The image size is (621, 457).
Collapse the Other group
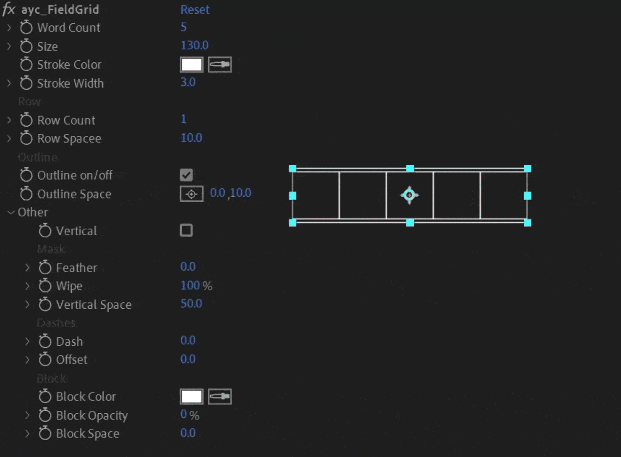[x=11, y=212]
